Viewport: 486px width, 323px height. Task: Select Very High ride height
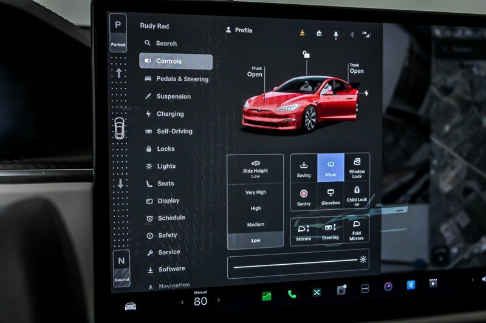(x=255, y=192)
